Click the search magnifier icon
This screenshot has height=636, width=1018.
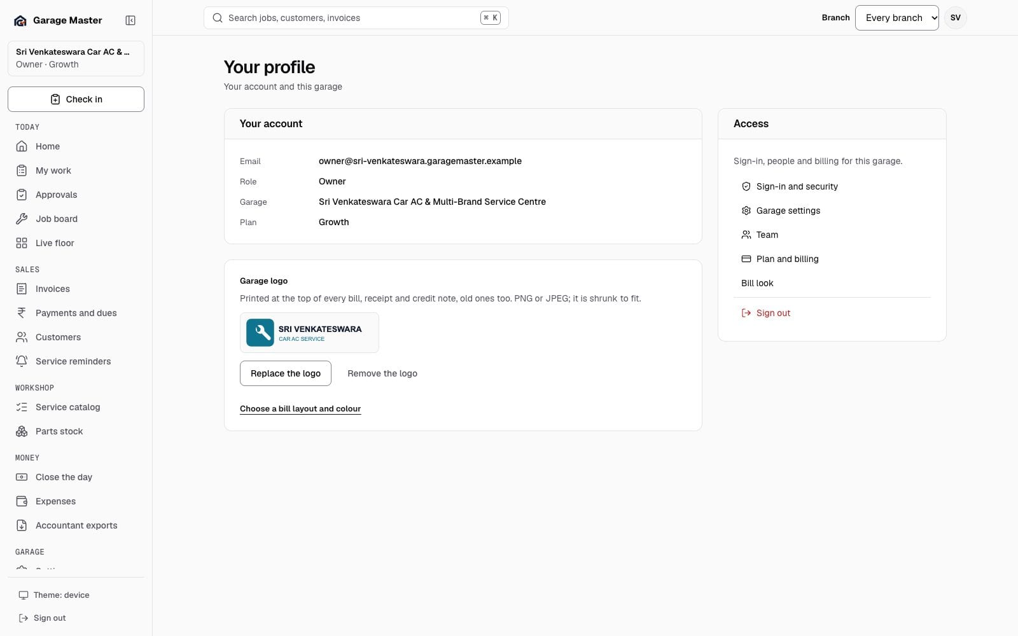pyautogui.click(x=218, y=18)
